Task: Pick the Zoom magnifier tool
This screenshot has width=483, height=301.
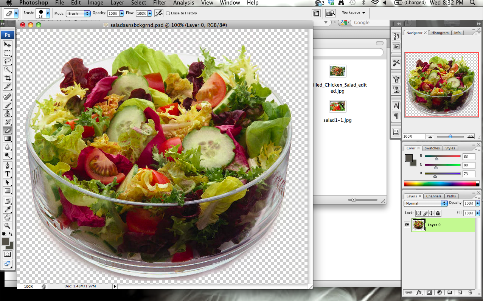Action: (8, 226)
